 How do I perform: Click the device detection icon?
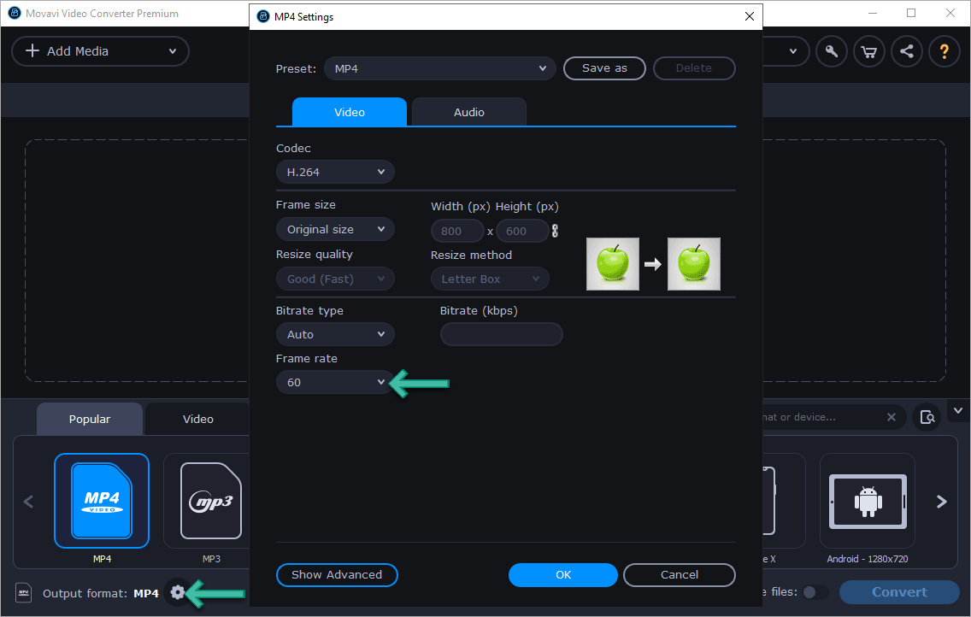(x=927, y=417)
